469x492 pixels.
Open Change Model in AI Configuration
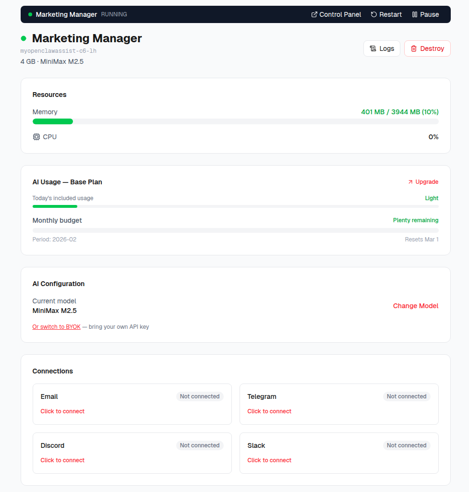tap(415, 306)
